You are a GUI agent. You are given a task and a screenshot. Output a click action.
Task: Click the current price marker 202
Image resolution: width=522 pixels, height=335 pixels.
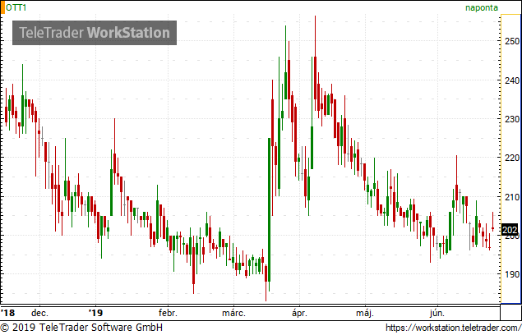tap(510, 230)
